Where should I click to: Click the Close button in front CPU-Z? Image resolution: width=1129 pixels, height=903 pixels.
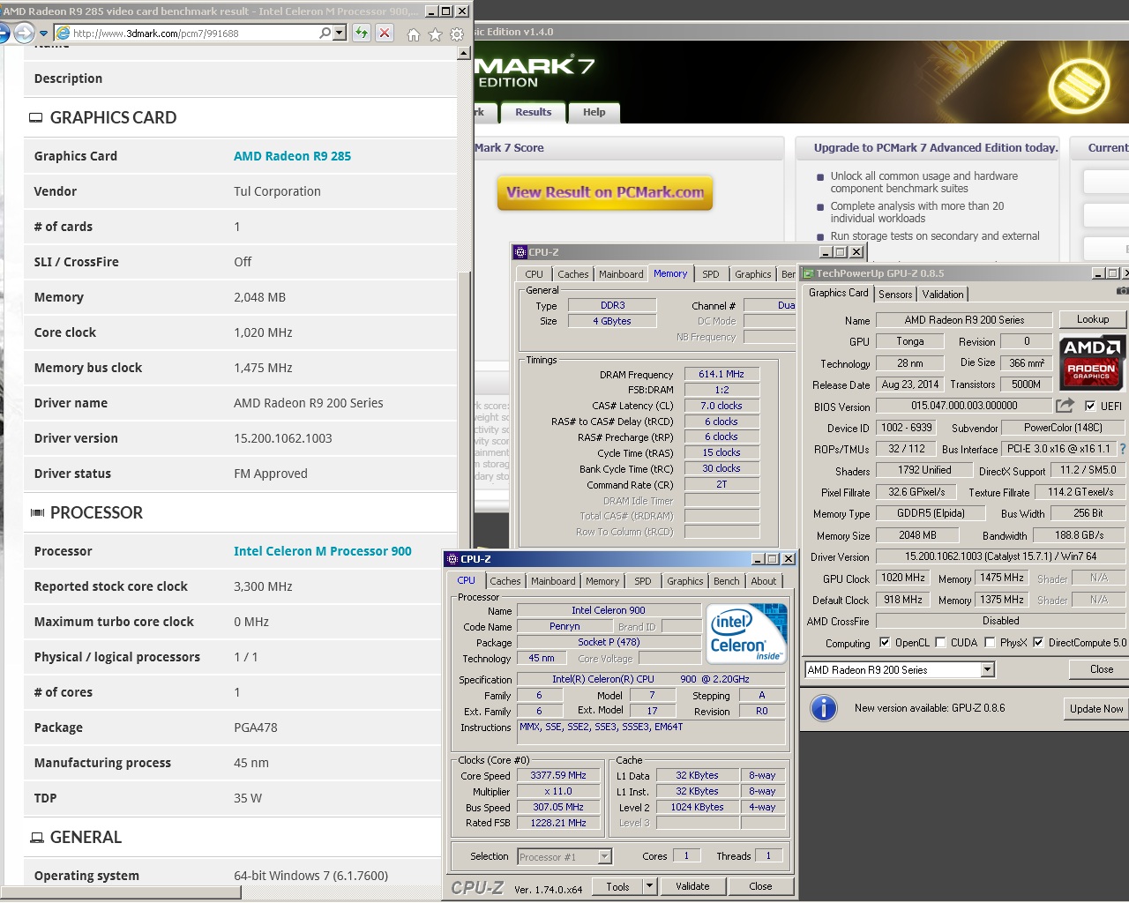point(760,886)
